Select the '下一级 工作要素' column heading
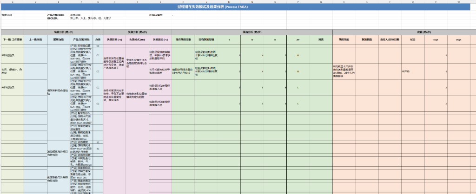The image size is (476, 194). (x=13, y=40)
